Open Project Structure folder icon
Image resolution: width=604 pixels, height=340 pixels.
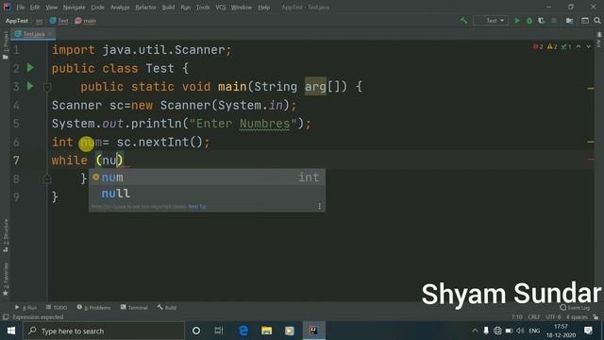569,21
